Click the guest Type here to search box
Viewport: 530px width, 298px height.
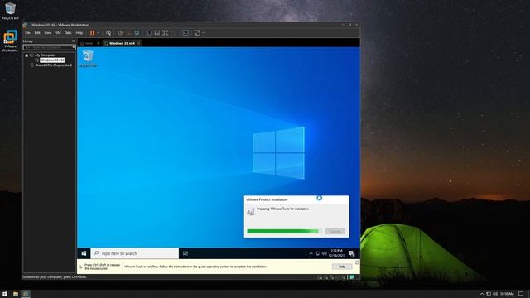[134, 253]
